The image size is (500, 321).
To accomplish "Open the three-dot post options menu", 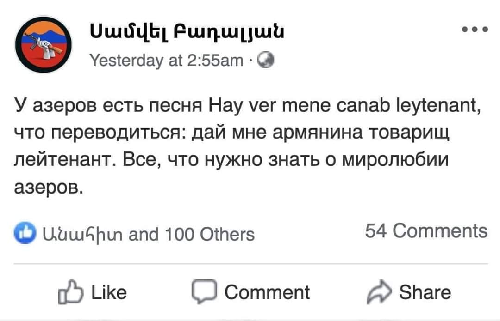I will click(x=475, y=29).
